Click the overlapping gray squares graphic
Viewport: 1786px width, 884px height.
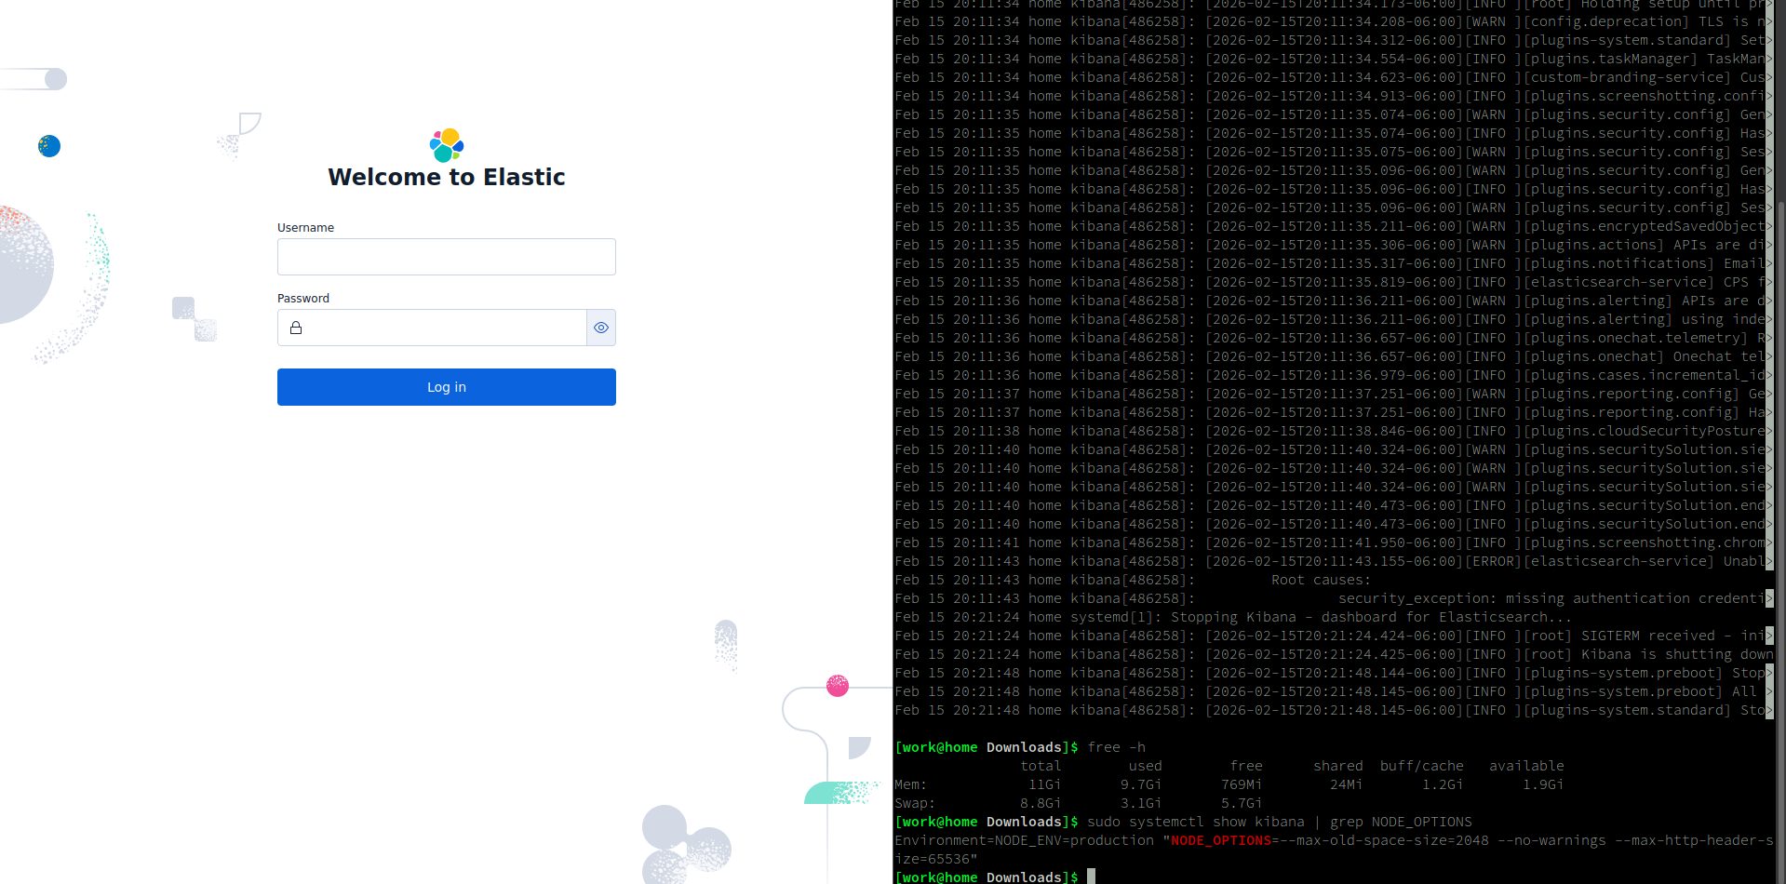pyautogui.click(x=195, y=319)
